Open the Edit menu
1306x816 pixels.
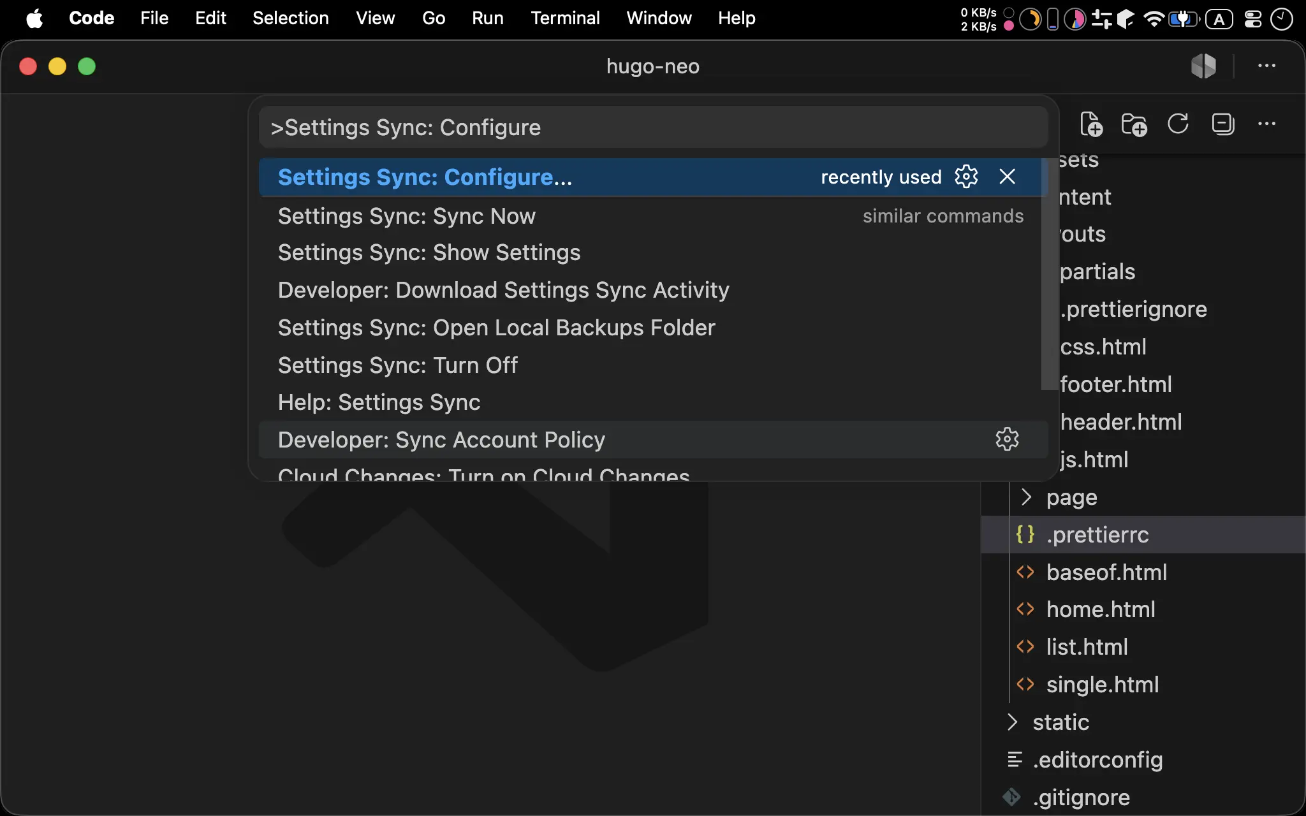click(x=210, y=18)
